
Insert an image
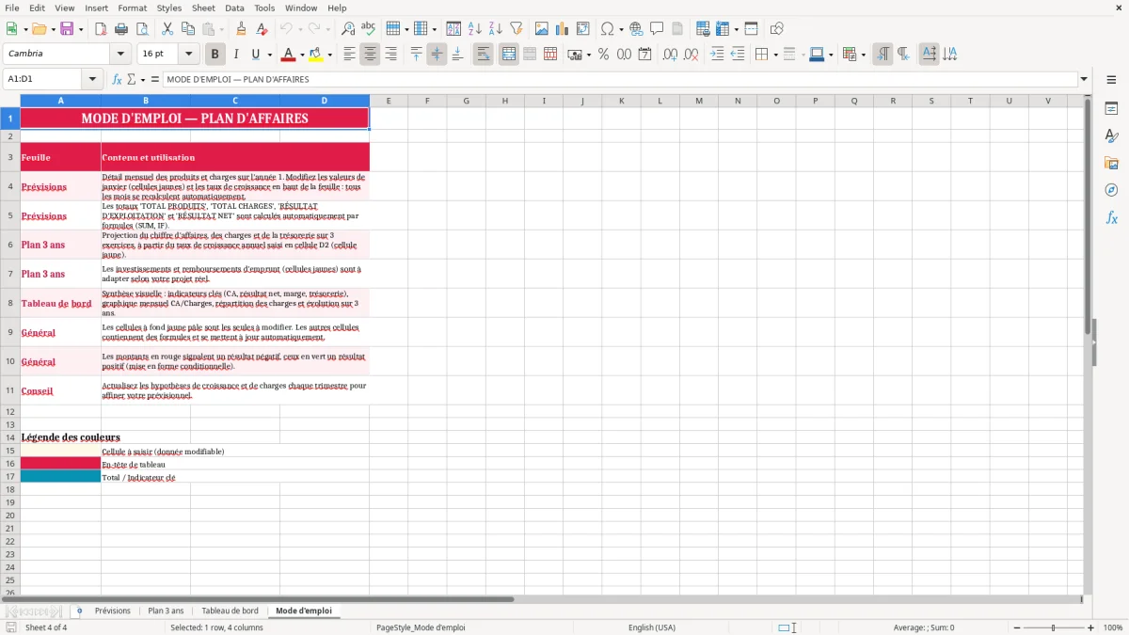point(542,29)
